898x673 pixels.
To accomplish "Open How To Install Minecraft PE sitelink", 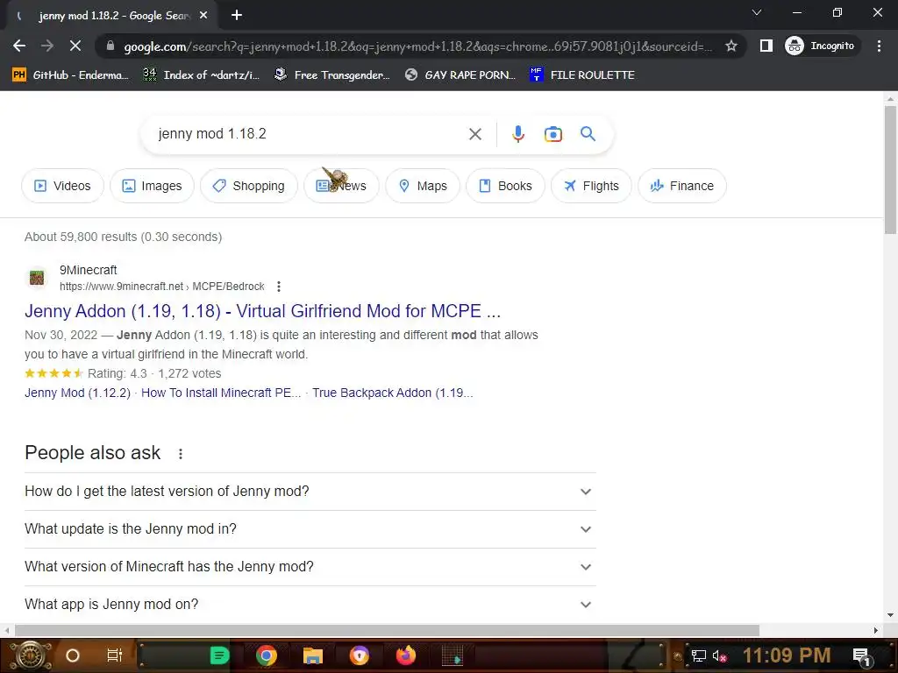I will click(221, 393).
